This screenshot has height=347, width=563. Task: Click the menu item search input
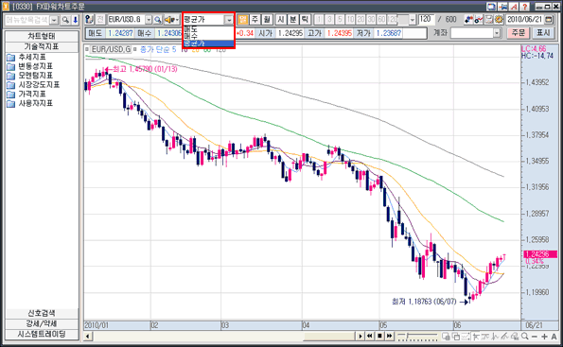pyautogui.click(x=26, y=20)
